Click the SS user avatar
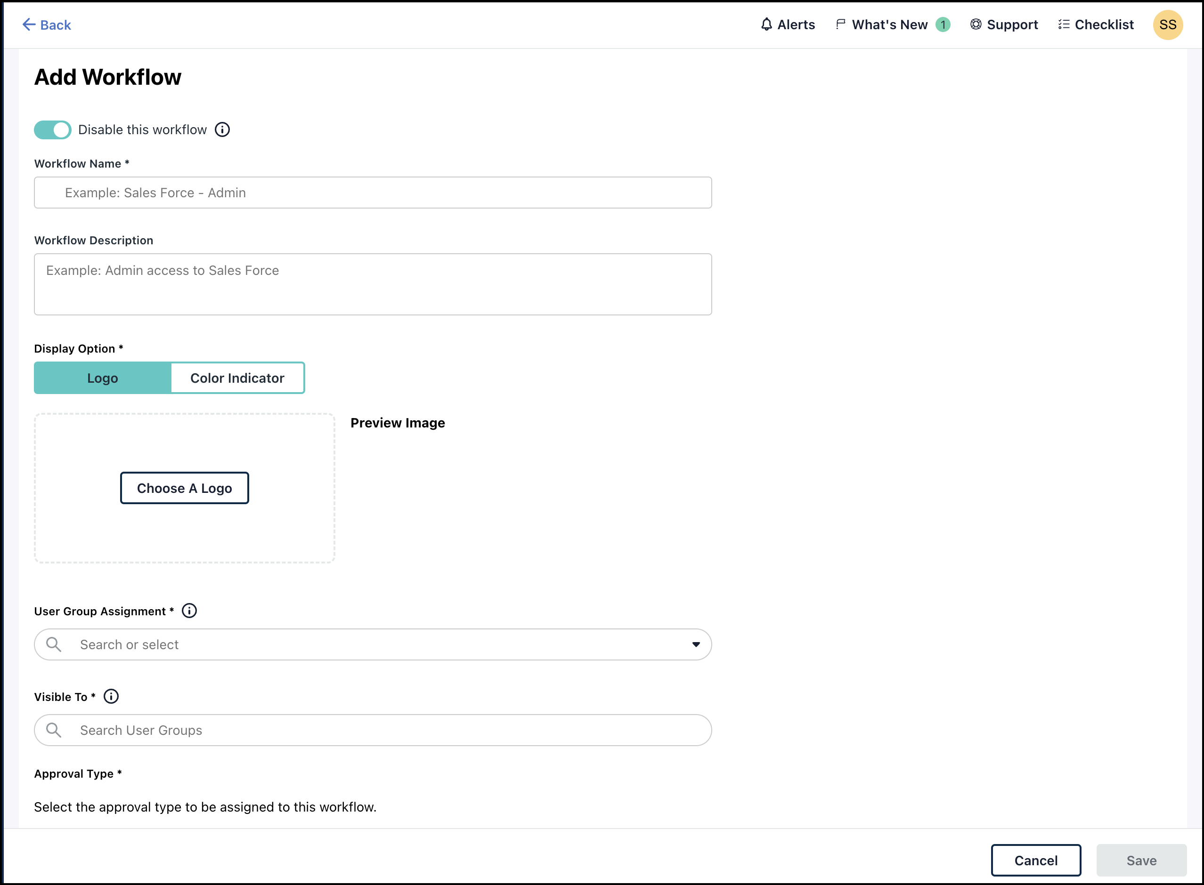Viewport: 1204px width, 885px height. click(1168, 24)
